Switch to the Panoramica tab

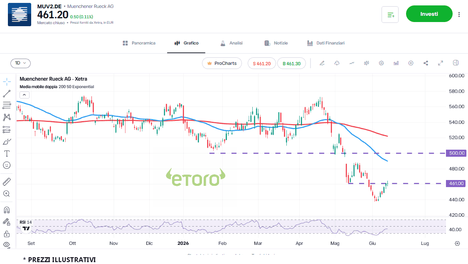pos(139,43)
